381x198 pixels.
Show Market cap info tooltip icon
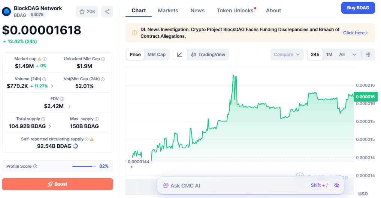click(45, 59)
